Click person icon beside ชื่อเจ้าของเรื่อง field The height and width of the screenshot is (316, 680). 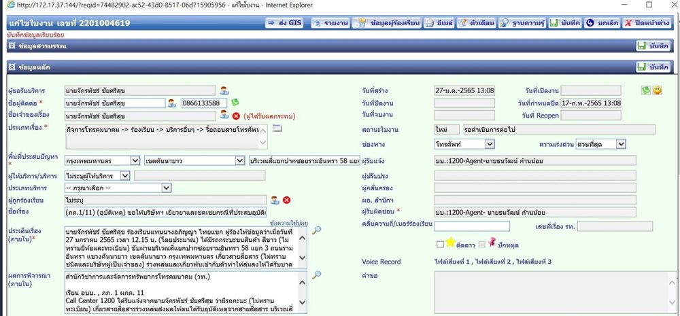pos(224,115)
